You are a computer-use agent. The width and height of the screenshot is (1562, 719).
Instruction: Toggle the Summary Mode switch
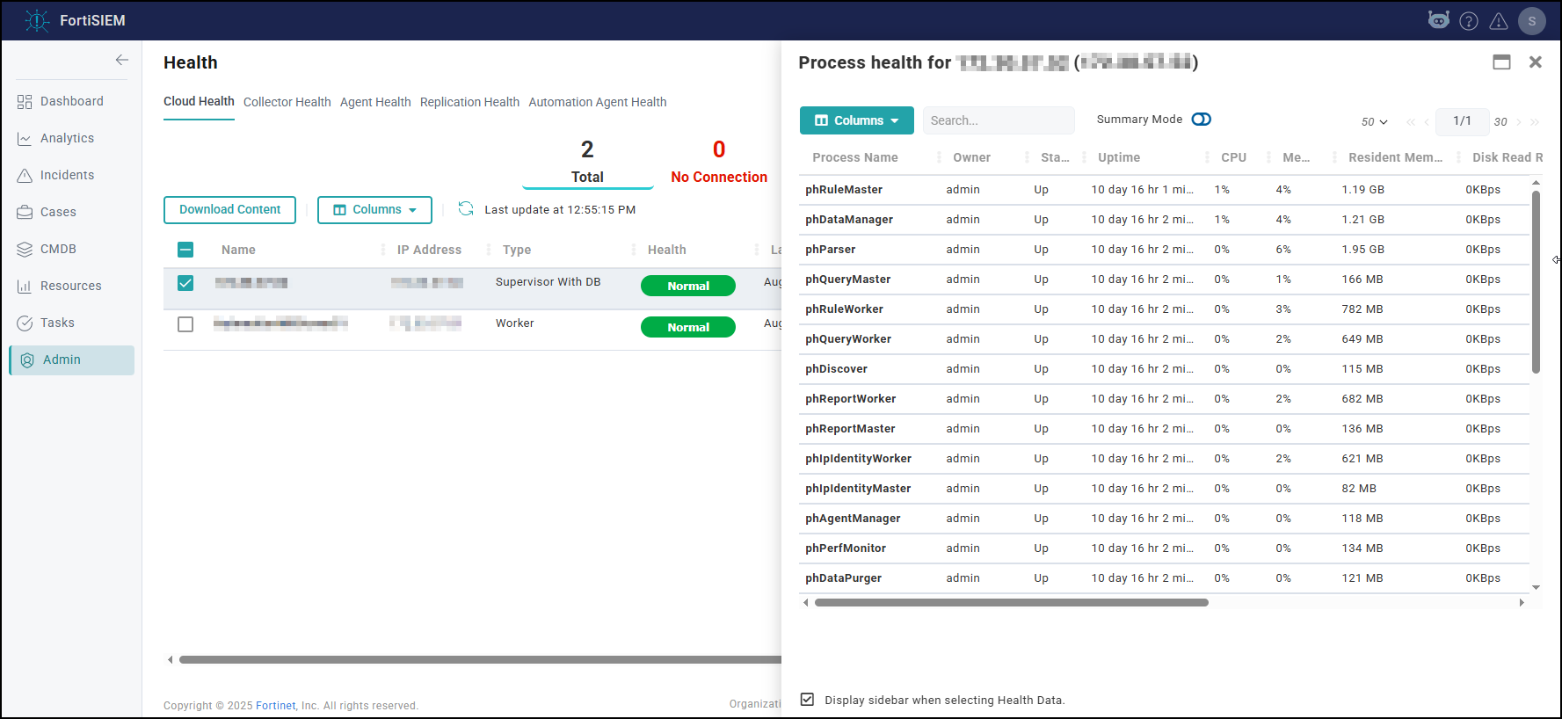pos(1202,120)
